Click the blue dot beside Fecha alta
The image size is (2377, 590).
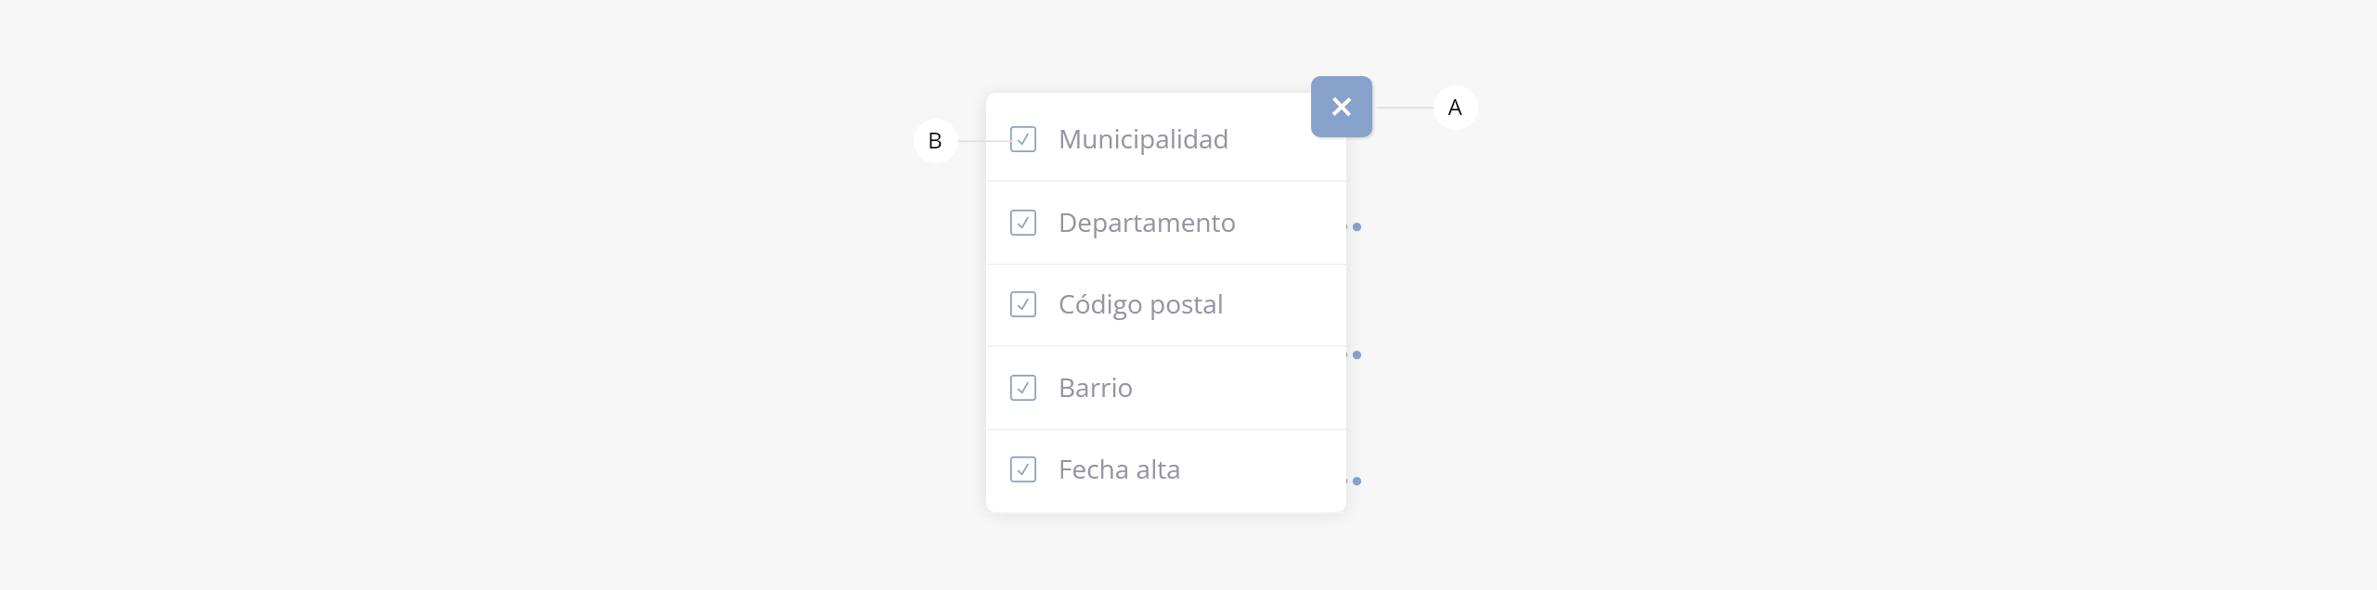pos(1357,481)
